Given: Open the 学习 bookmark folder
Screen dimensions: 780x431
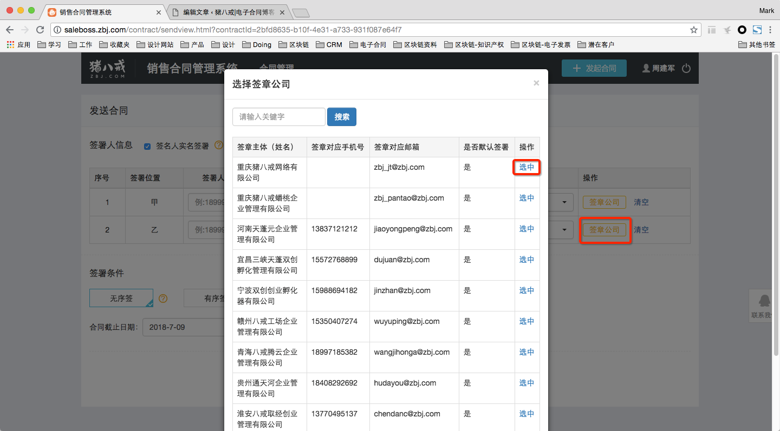Looking at the screenshot, I should pos(49,45).
